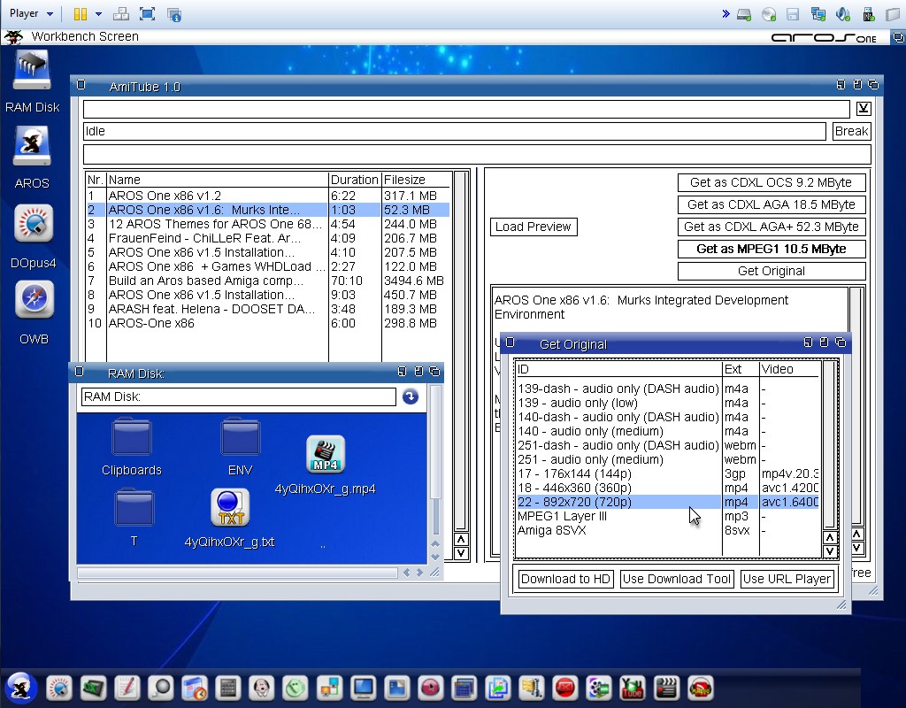This screenshot has width=906, height=708.
Task: Open the Clipboards folder
Action: click(132, 439)
